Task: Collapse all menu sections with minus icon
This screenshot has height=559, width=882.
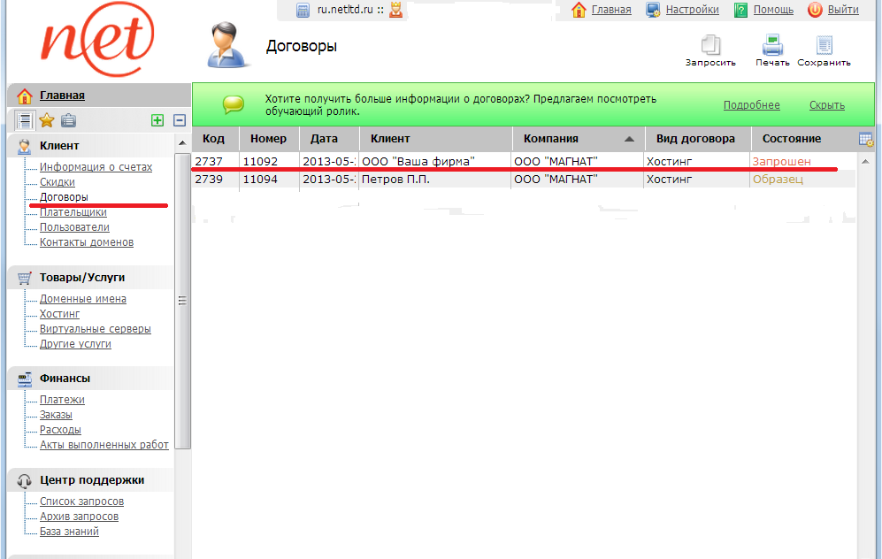Action: point(179,120)
